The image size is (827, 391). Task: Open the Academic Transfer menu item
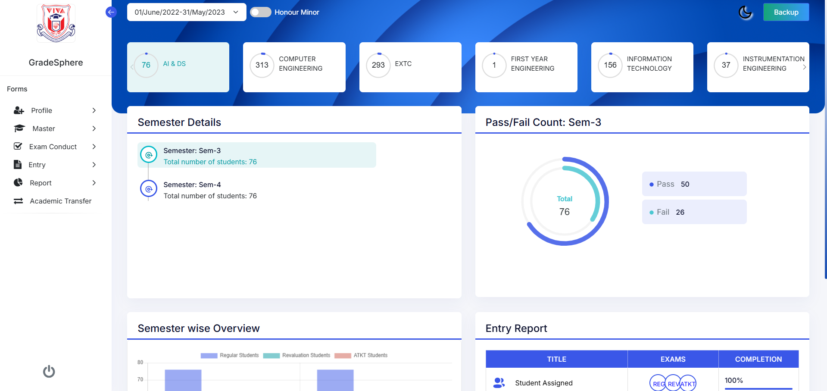(60, 201)
